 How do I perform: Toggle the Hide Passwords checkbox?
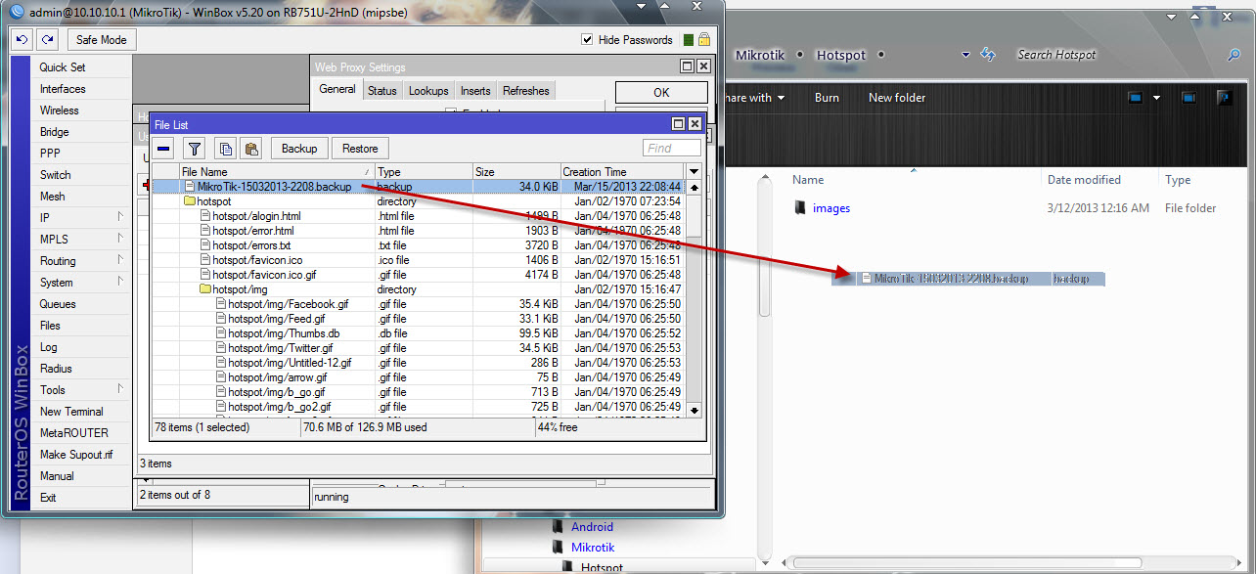[x=587, y=40]
